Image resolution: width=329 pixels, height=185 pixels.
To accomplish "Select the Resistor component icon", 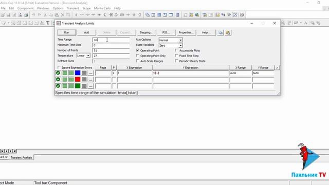I will point(82,15).
